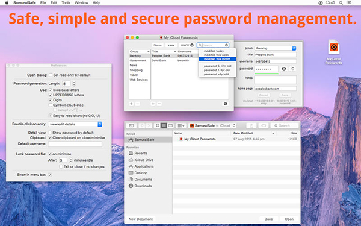Open the Edit menu
This screenshot has height=226, width=361.
(54, 3)
